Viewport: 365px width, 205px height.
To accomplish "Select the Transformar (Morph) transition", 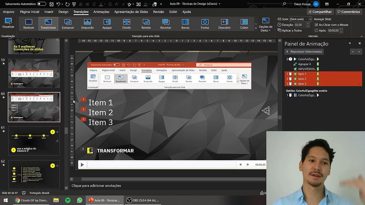I will click(48, 24).
